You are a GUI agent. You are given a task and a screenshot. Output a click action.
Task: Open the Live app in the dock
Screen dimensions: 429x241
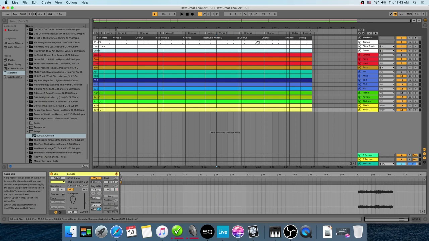click(223, 232)
